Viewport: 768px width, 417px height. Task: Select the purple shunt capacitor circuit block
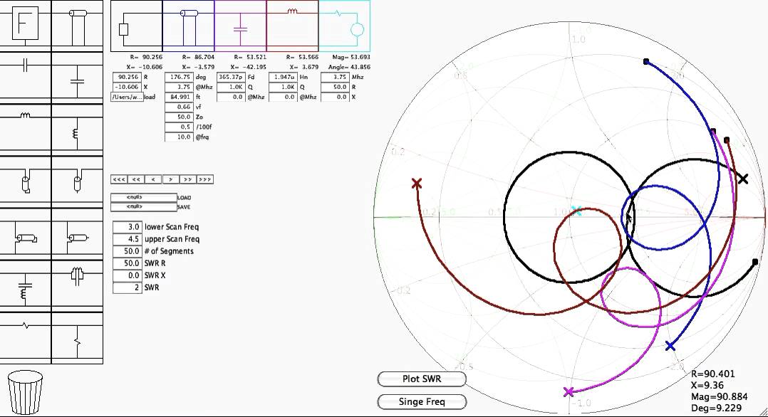(240, 26)
